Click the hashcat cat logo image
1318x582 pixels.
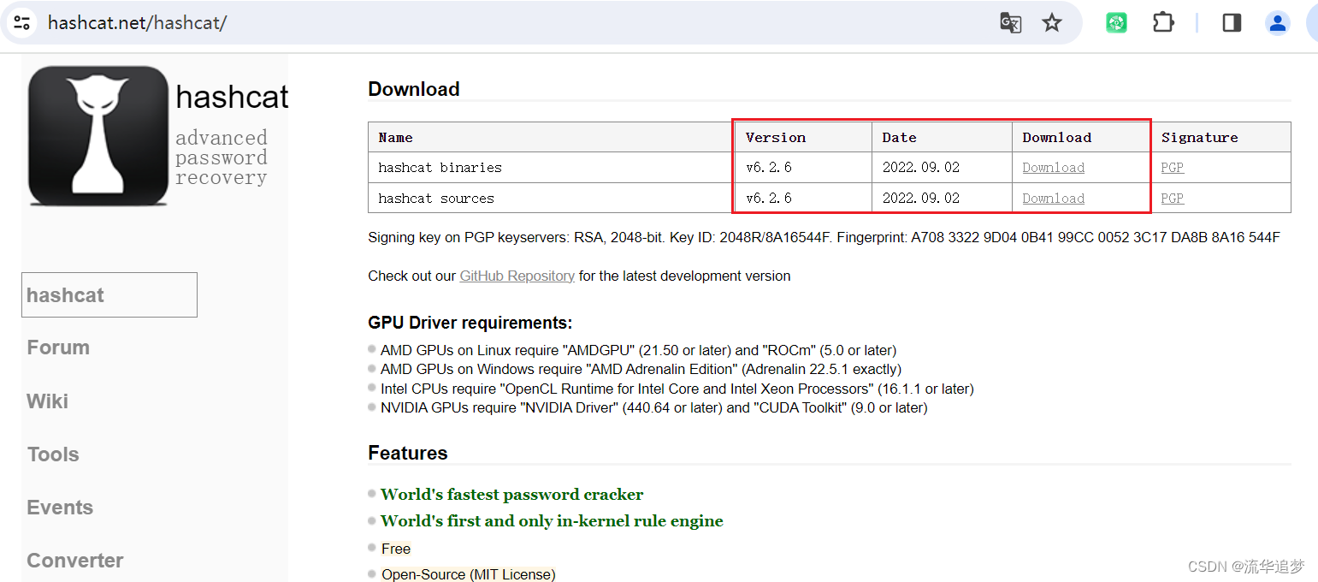pyautogui.click(x=98, y=136)
